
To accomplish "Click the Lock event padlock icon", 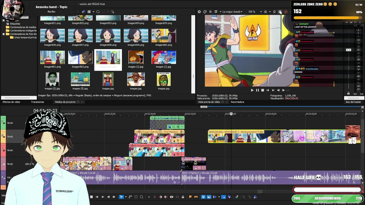I will 183,197.
